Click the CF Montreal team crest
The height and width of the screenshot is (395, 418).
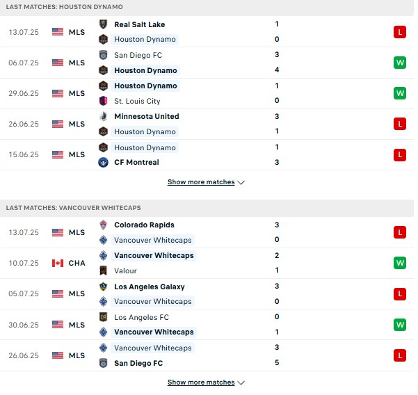(103, 162)
